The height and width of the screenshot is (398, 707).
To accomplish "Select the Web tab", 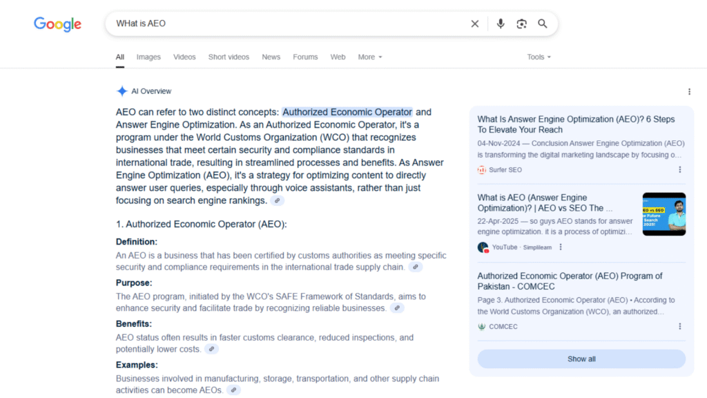I will [x=338, y=57].
